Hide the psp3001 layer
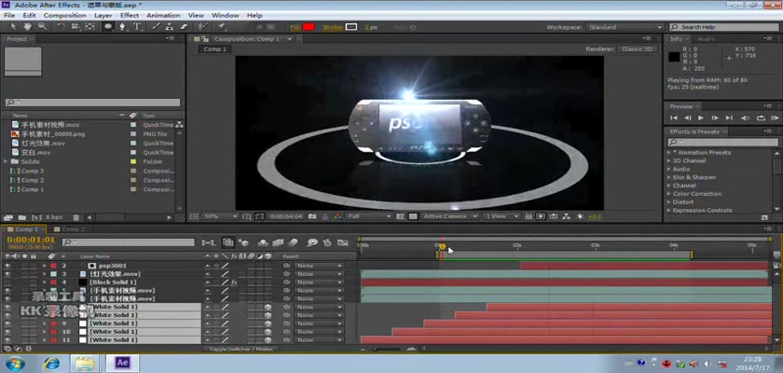 coord(7,266)
